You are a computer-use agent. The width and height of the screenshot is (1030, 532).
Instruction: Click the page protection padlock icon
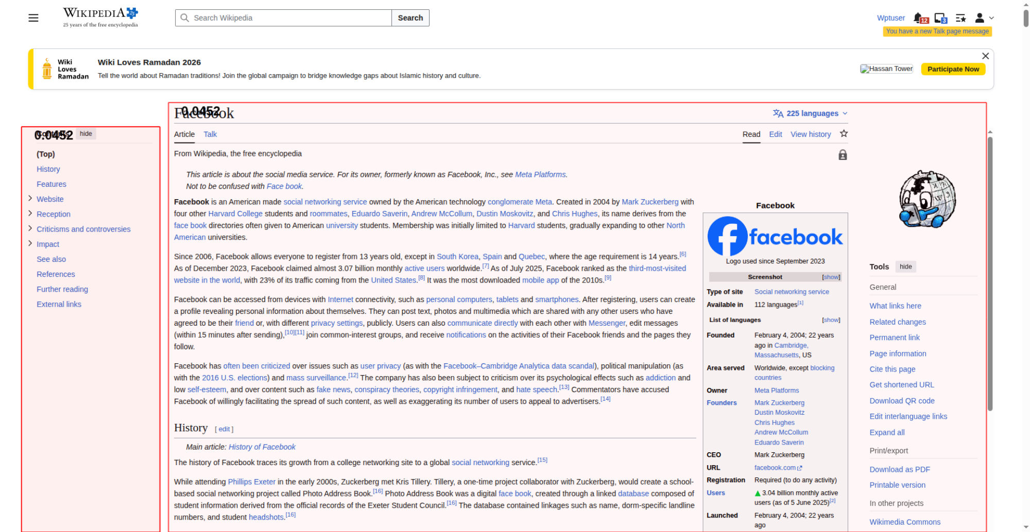(843, 155)
